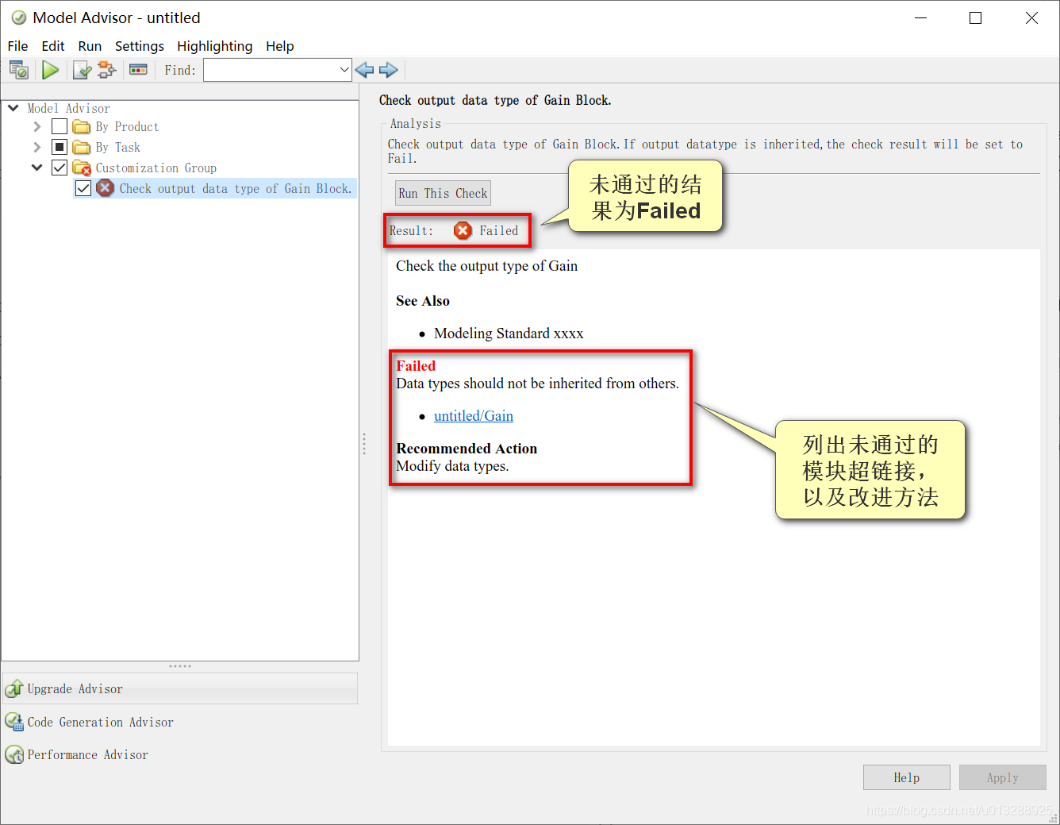Image resolution: width=1060 pixels, height=825 pixels.
Task: Click the find previous blue left arrow
Action: coord(365,70)
